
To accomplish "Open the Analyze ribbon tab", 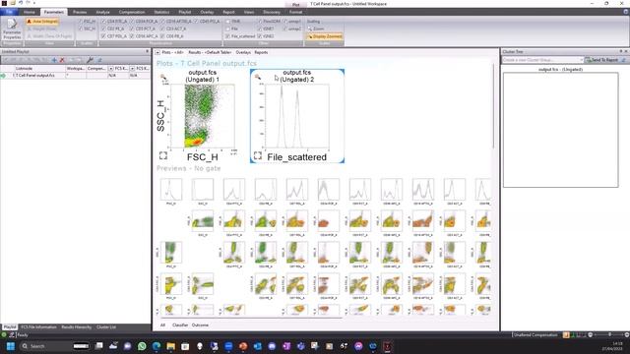I will coord(102,12).
